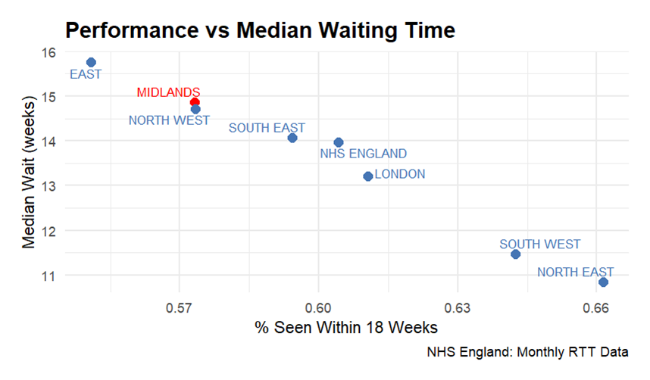Select the LONDON point label text
Viewport: 650px width, 380px height.
[400, 174]
